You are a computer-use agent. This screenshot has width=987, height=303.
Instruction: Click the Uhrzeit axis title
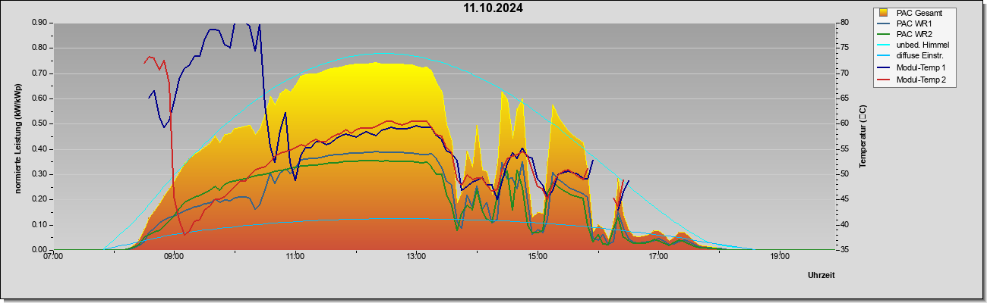click(821, 276)
